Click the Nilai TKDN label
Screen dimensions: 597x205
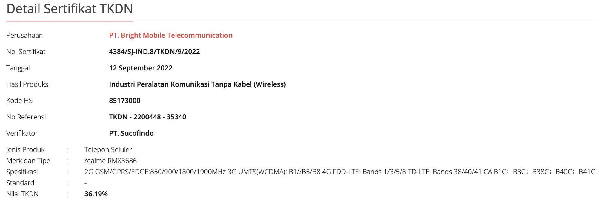click(x=22, y=194)
